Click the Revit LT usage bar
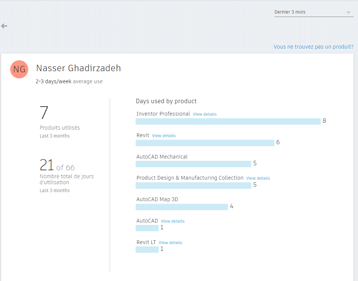This screenshot has height=281, width=358. (147, 249)
